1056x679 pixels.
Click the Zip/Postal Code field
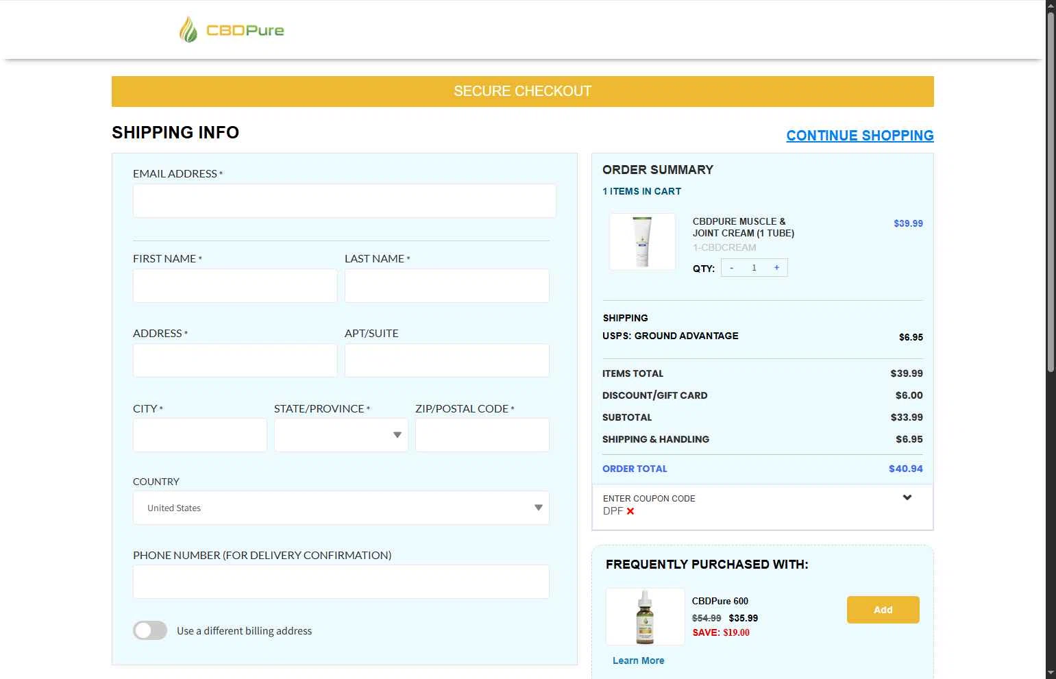(482, 435)
